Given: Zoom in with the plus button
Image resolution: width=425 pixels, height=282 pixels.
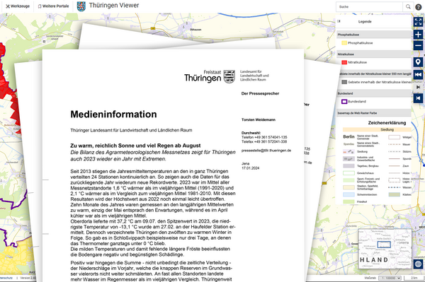Looking at the screenshot, I should [x=418, y=35].
